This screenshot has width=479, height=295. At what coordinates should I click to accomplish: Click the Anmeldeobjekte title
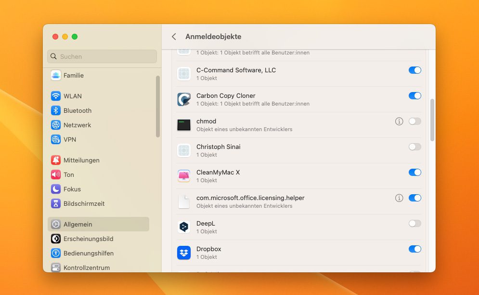[x=213, y=37]
